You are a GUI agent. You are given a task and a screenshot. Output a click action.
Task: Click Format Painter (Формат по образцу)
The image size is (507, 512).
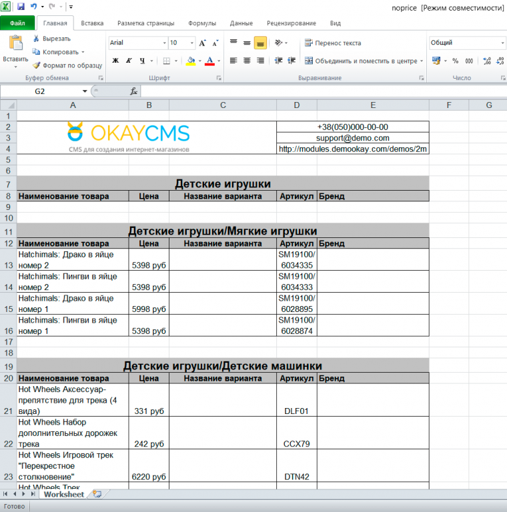click(67, 65)
